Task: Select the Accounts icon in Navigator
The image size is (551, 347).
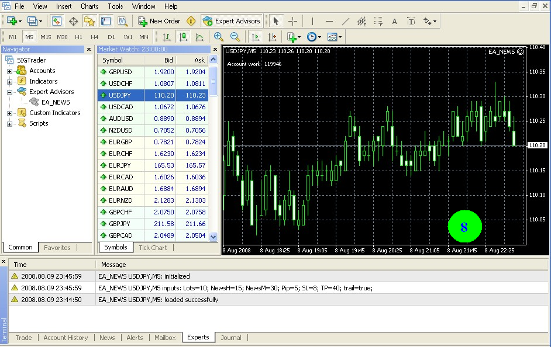Action: [x=22, y=71]
